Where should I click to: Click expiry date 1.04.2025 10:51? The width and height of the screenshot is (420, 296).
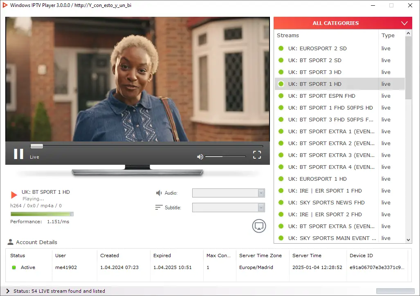click(173, 267)
